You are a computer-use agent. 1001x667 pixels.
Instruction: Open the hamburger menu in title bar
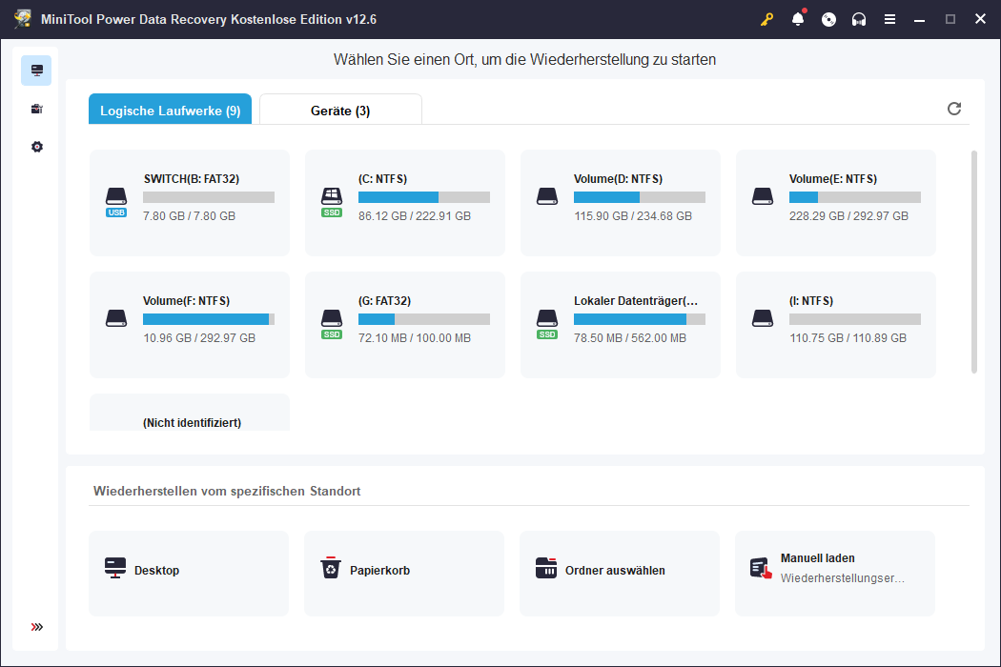[x=889, y=19]
